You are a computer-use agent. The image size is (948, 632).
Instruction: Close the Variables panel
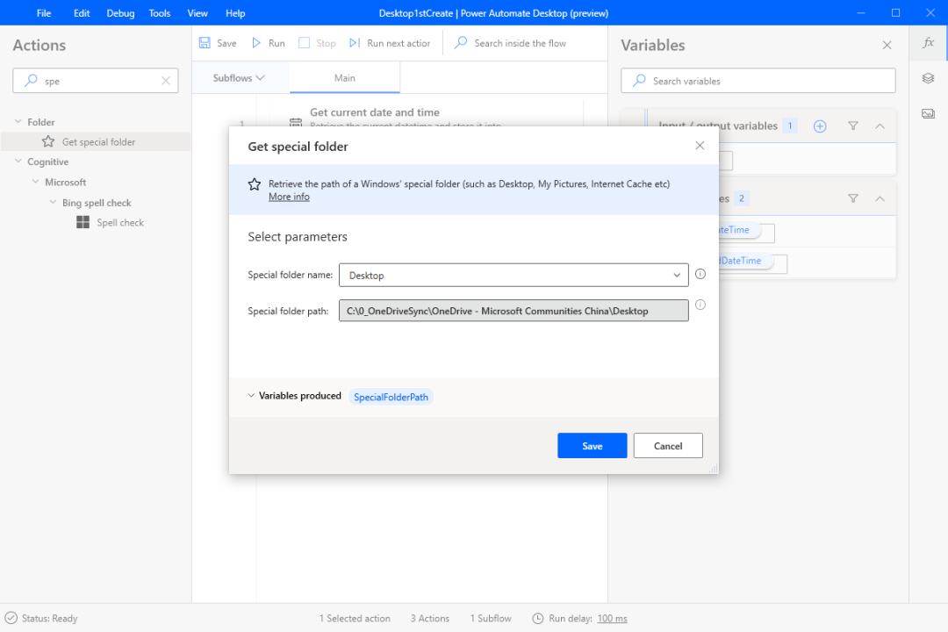(x=887, y=46)
